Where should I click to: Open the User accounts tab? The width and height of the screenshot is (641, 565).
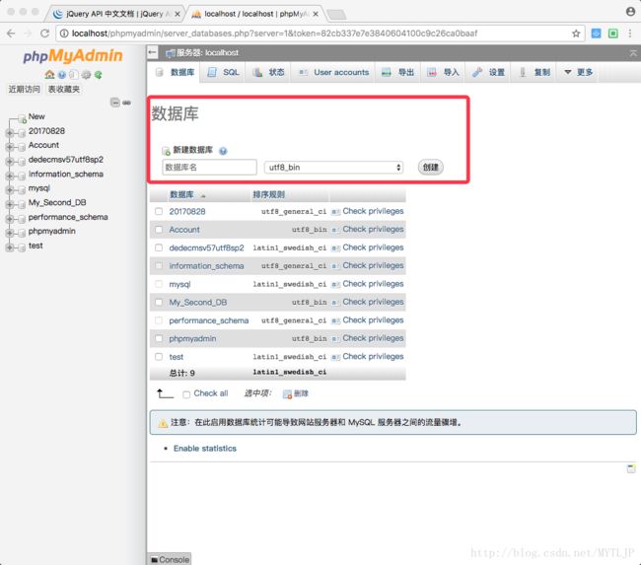(333, 72)
